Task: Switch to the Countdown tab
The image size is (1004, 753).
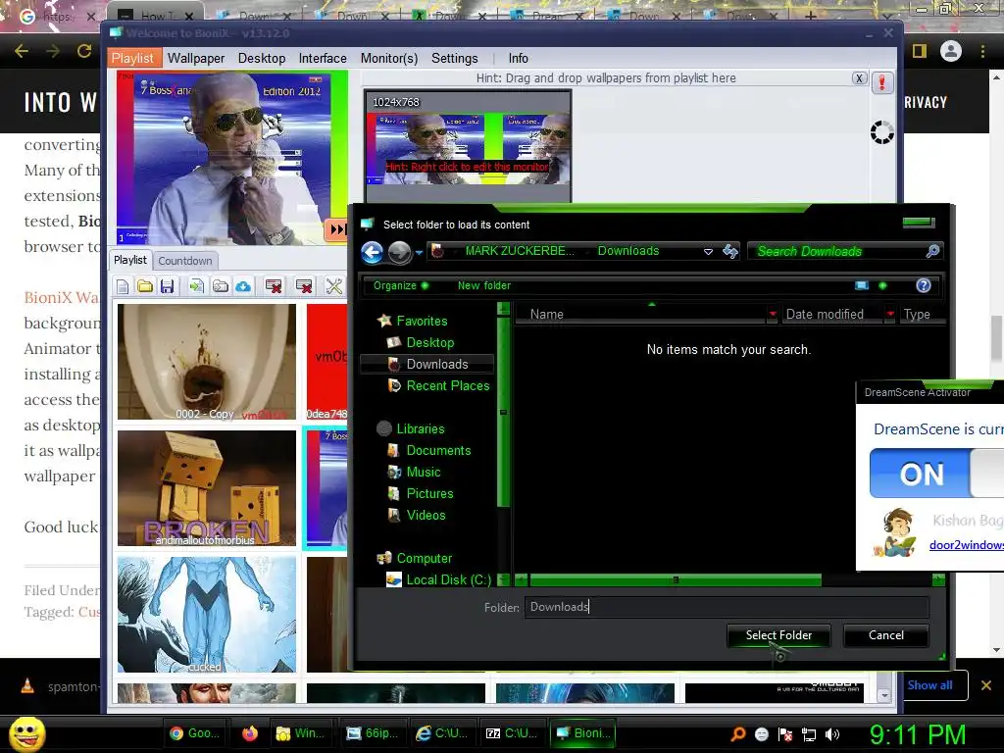Action: tap(185, 261)
